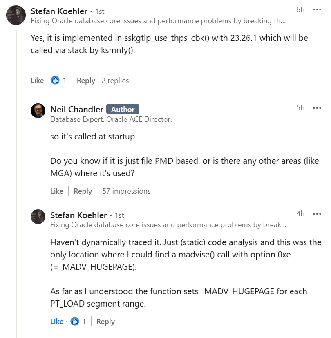The image size is (331, 338).
Task: Reply to Neil Chandler's comment
Action: click(x=83, y=191)
